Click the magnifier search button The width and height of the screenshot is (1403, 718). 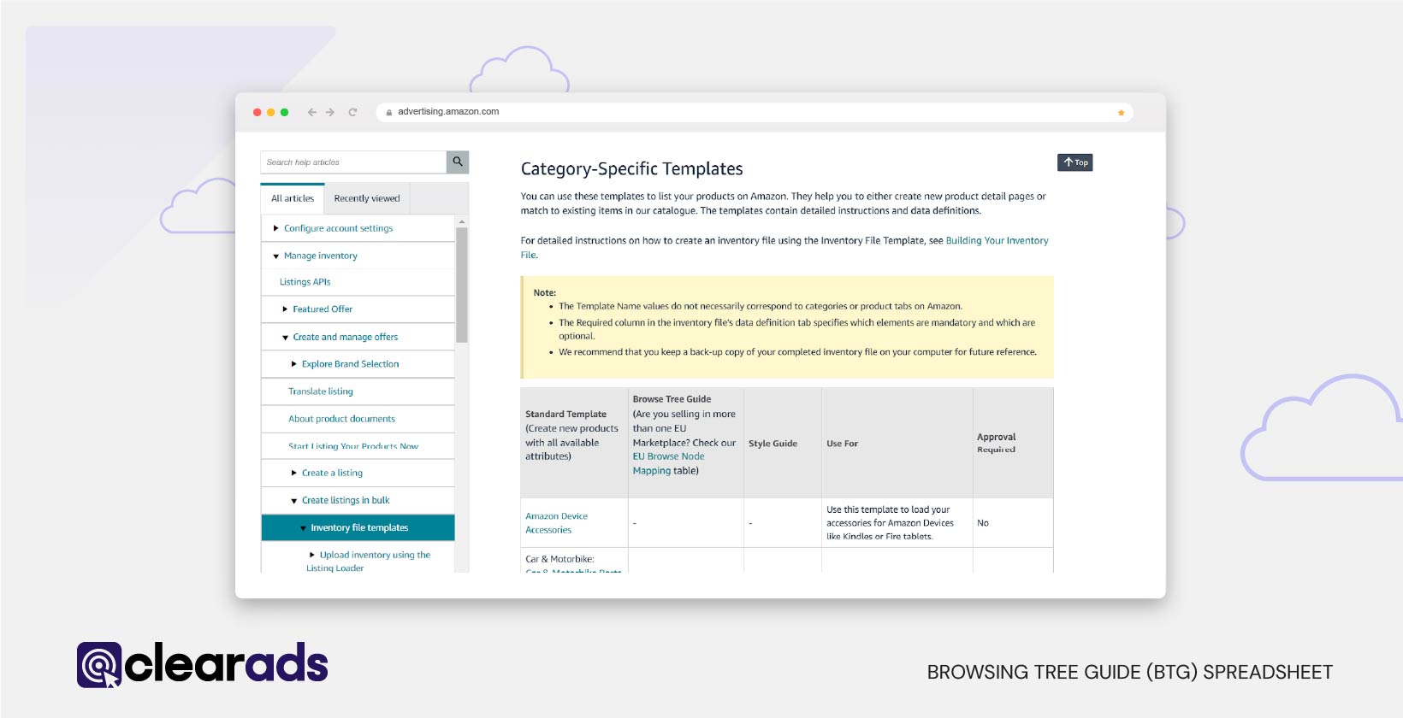tap(458, 162)
